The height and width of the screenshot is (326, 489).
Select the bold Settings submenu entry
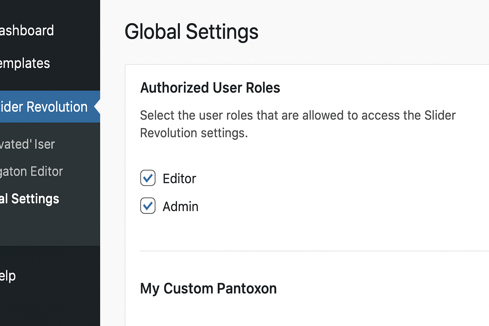[x=30, y=199]
